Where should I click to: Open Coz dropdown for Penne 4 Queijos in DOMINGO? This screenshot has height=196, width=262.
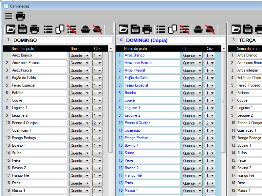[97, 123]
